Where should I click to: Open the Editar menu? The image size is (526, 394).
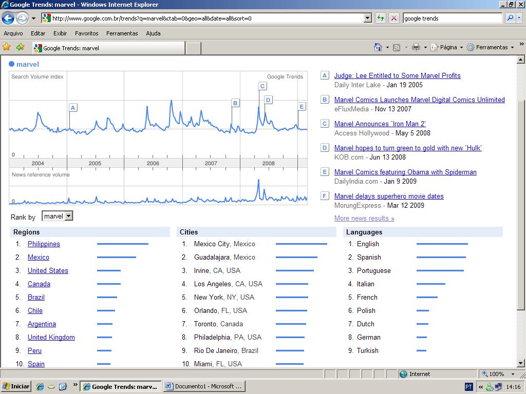38,33
